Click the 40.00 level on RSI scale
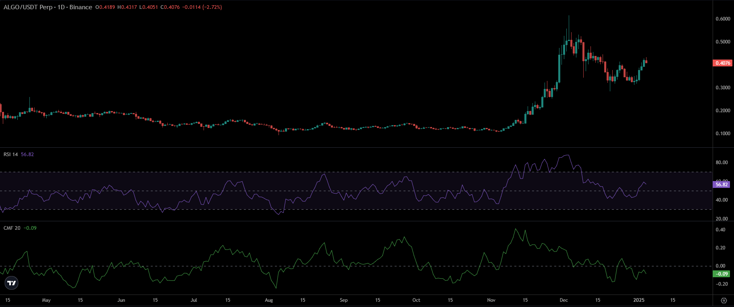The width and height of the screenshot is (734, 307). 722,200
